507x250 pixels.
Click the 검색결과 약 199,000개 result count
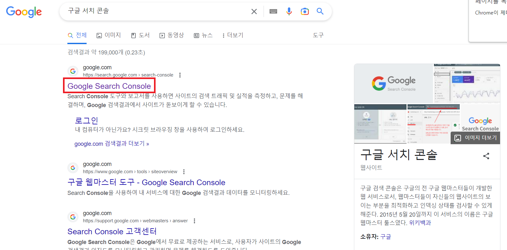pyautogui.click(x=106, y=52)
